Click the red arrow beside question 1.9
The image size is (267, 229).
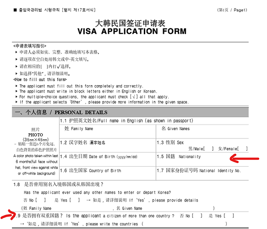(x=8, y=214)
